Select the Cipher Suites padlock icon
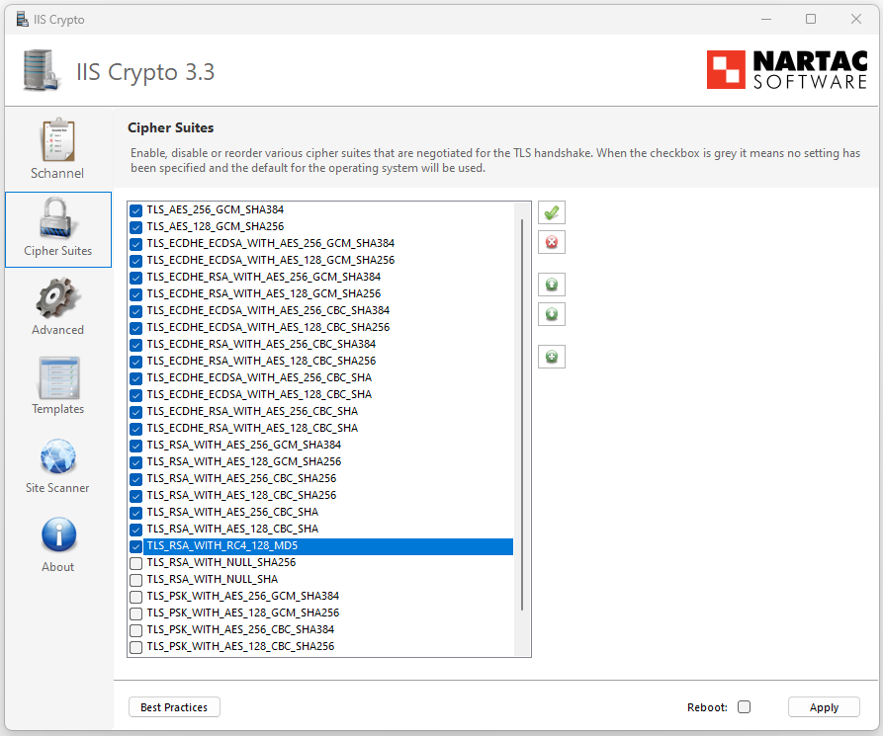This screenshot has width=883, height=736. click(x=58, y=219)
